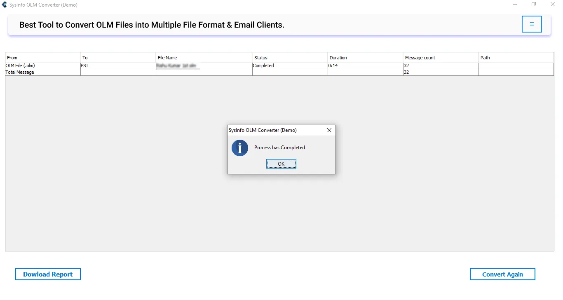Click the blue information icon in dialog
The image size is (563, 300).
[x=240, y=148]
